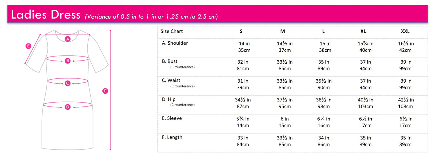Select the 'D. Hip' row label

point(169,99)
